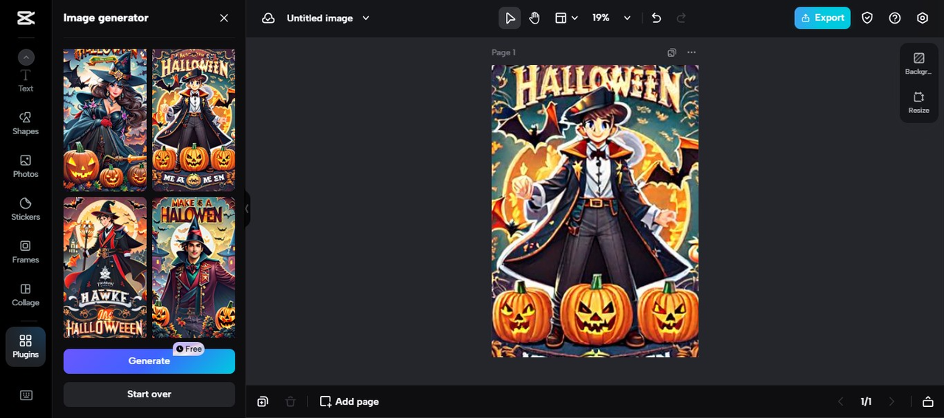The height and width of the screenshot is (418, 944).
Task: Click the Generate button
Action: click(149, 361)
